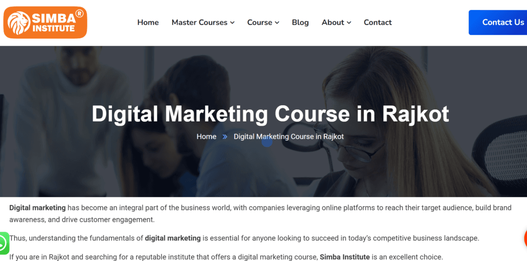Click the bold digital marketing text in second paragraph

(173, 238)
